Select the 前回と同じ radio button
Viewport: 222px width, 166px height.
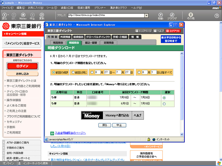[x=73, y=72]
